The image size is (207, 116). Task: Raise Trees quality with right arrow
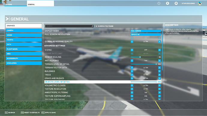[x=160, y=75]
